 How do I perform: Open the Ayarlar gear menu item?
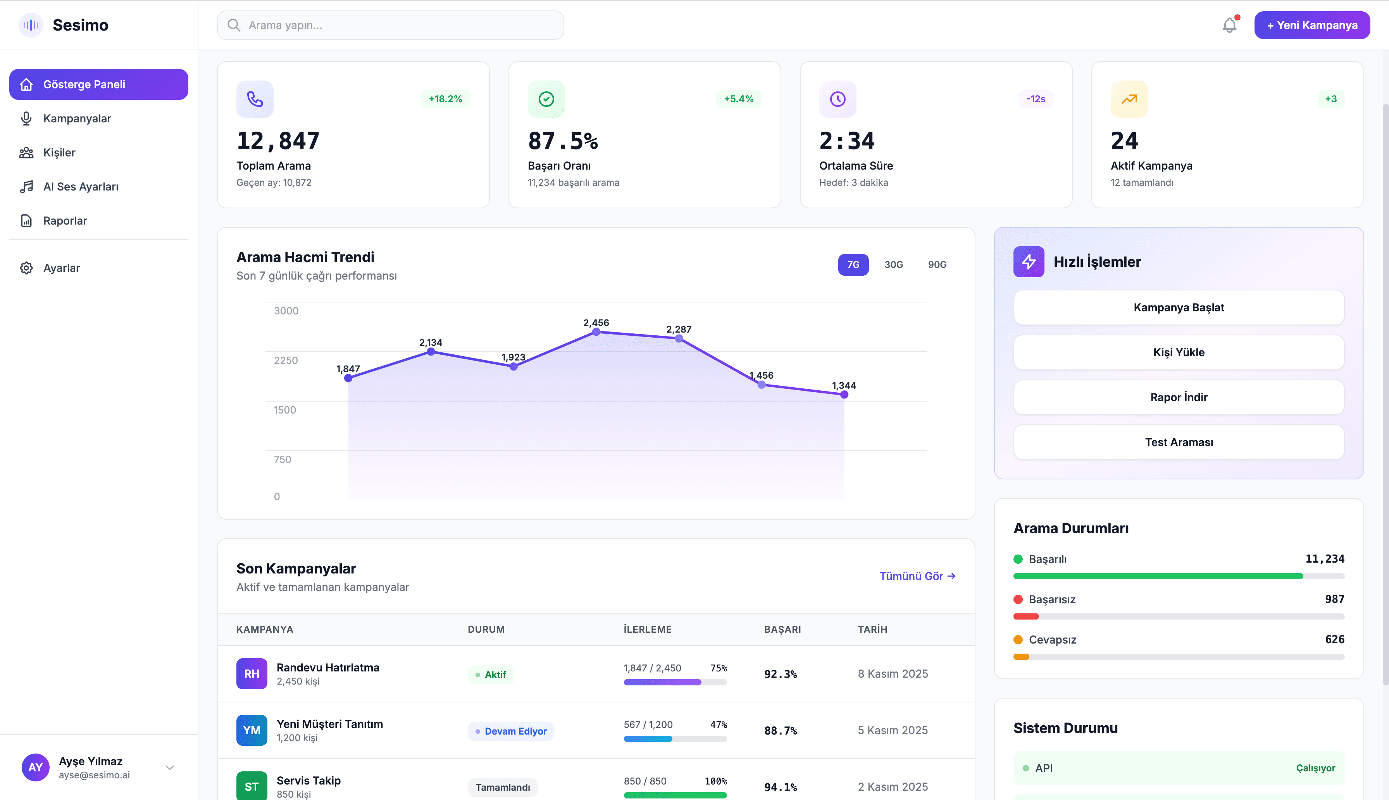click(x=62, y=268)
